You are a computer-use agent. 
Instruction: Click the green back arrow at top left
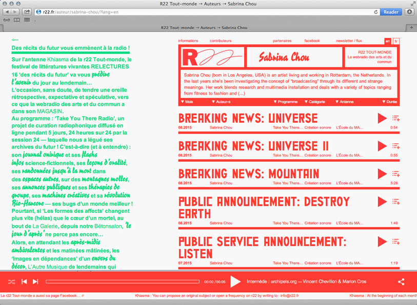15,40
